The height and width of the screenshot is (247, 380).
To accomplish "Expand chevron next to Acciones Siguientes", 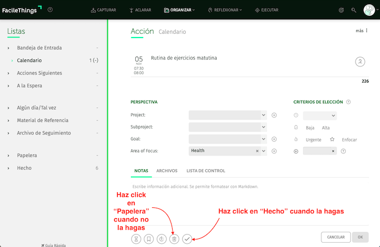I will point(9,73).
